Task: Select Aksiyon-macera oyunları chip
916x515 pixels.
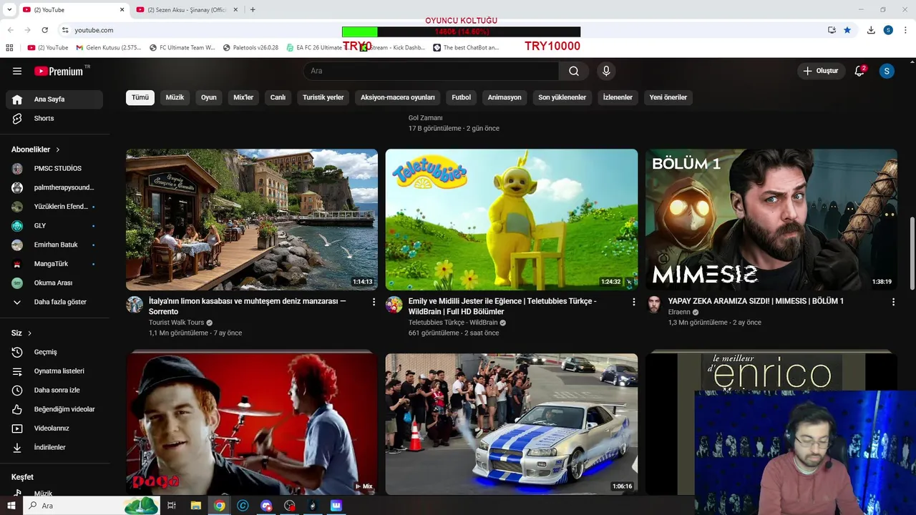Action: [x=398, y=97]
